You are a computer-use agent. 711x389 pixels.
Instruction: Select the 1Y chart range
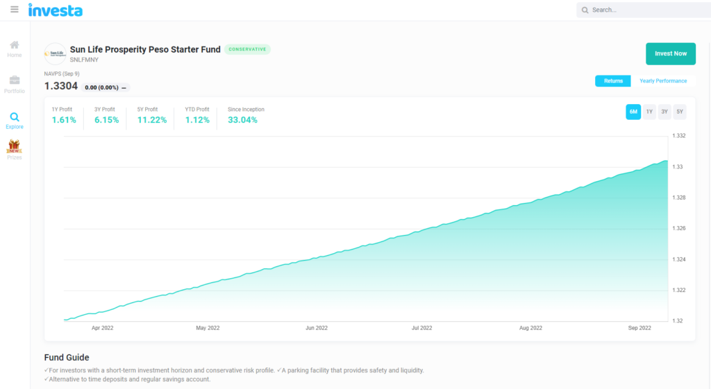coord(649,112)
